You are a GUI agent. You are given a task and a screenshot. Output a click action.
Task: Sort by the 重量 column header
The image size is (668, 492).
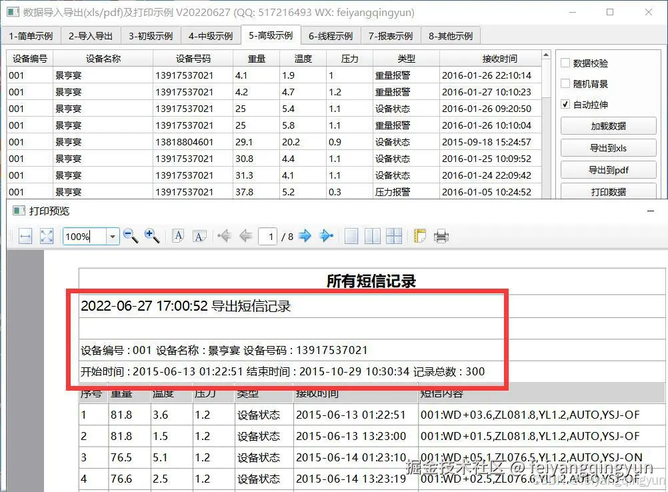[257, 59]
